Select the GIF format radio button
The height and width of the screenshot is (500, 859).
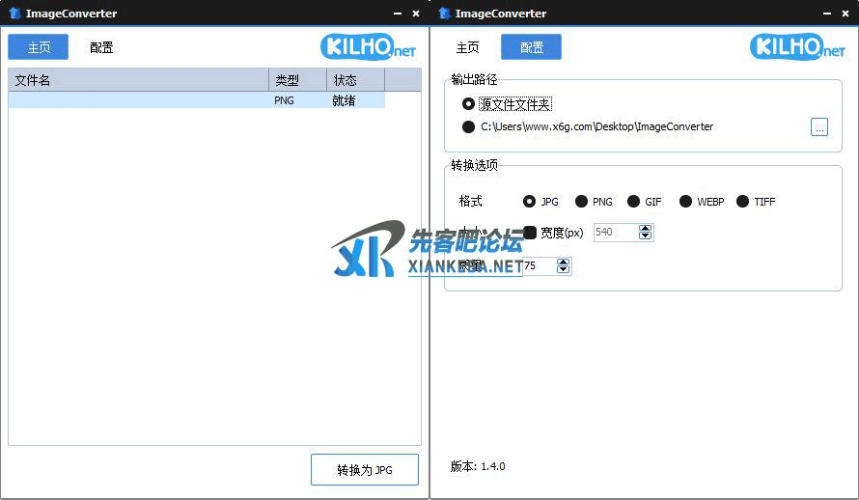(x=634, y=202)
